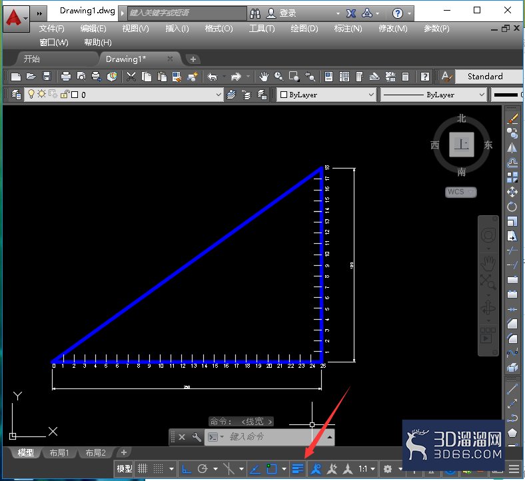Open the ByLayer linetype dropdown
The image size is (525, 481).
434,95
